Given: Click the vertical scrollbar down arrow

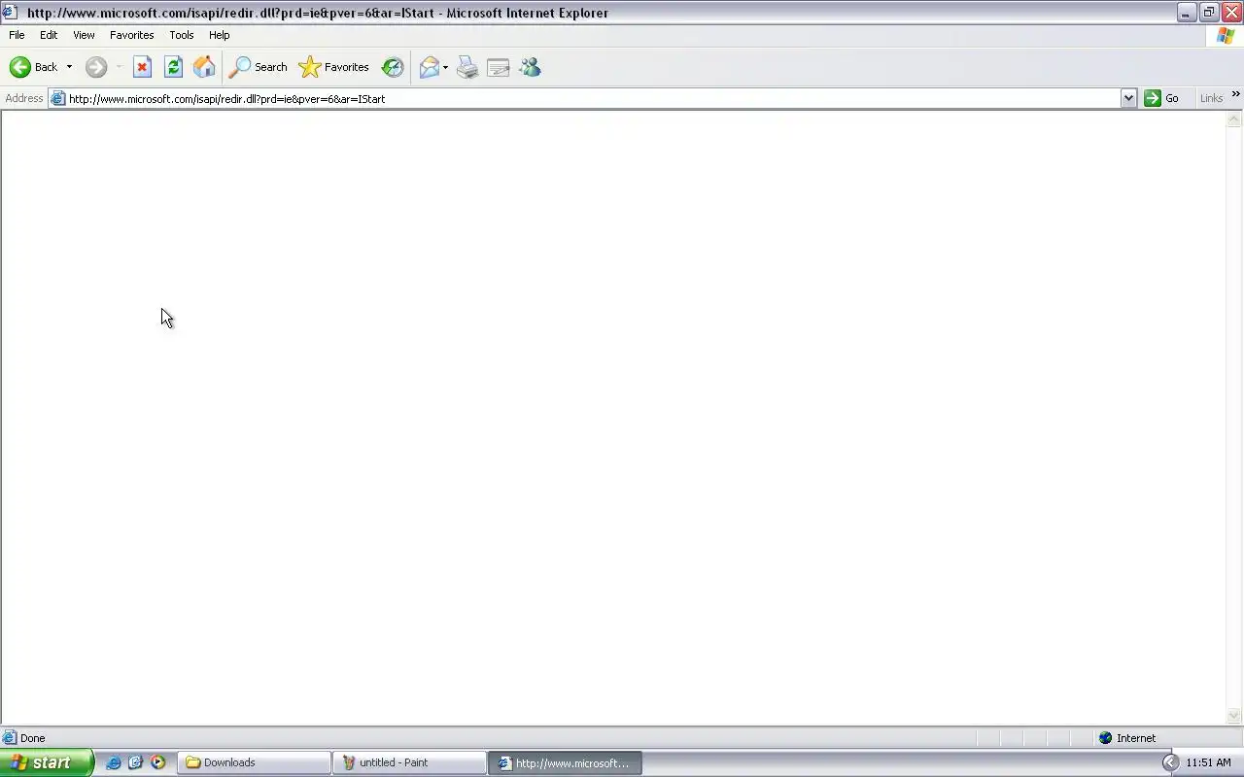Looking at the screenshot, I should [x=1234, y=717].
